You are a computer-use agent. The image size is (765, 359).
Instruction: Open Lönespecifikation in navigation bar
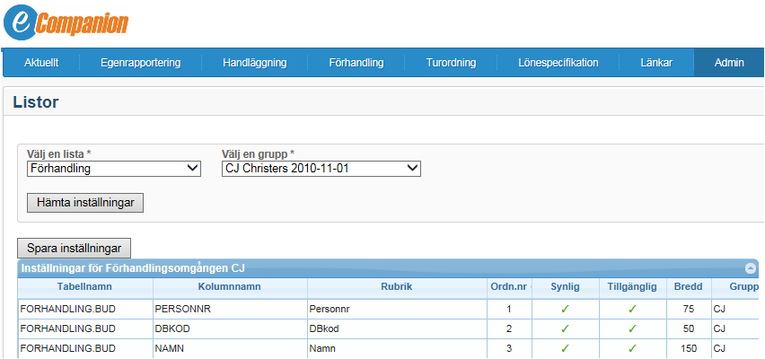coord(558,63)
